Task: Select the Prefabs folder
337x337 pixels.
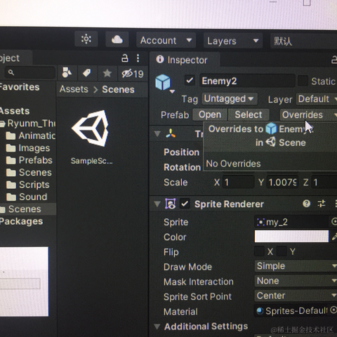Action: [x=29, y=160]
